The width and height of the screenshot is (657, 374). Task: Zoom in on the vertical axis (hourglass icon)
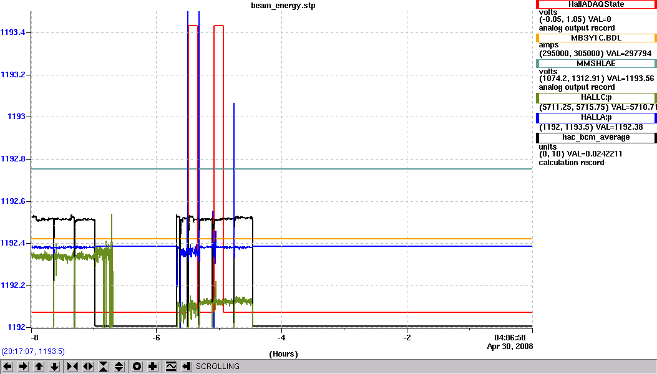pos(104,367)
